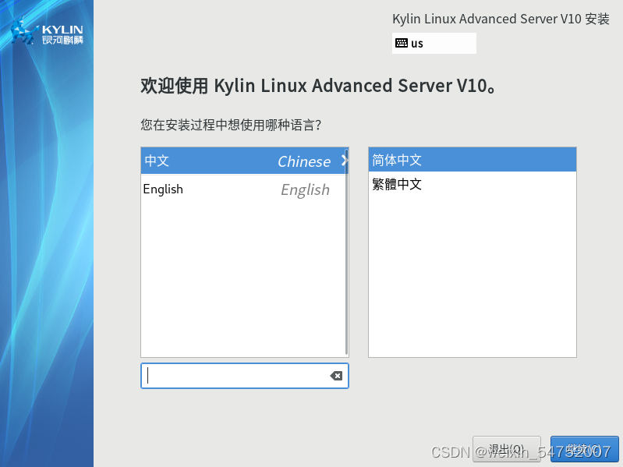Choose 简体中文 locale
The image size is (623, 467).
[472, 160]
